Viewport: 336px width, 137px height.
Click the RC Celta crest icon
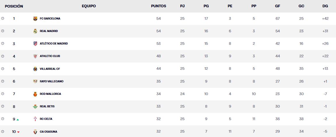click(35, 119)
